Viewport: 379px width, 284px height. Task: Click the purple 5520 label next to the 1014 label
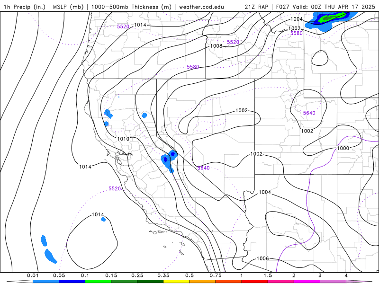click(123, 27)
